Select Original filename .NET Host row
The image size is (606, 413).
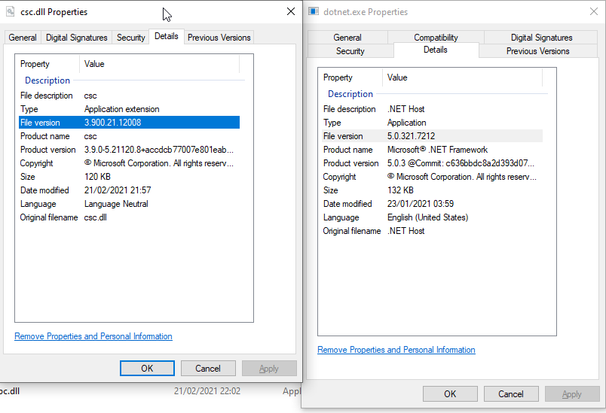pos(432,231)
